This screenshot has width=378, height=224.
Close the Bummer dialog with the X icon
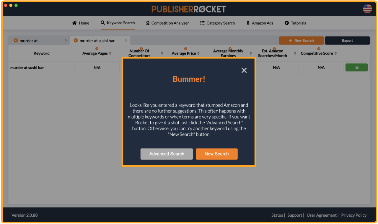click(244, 70)
